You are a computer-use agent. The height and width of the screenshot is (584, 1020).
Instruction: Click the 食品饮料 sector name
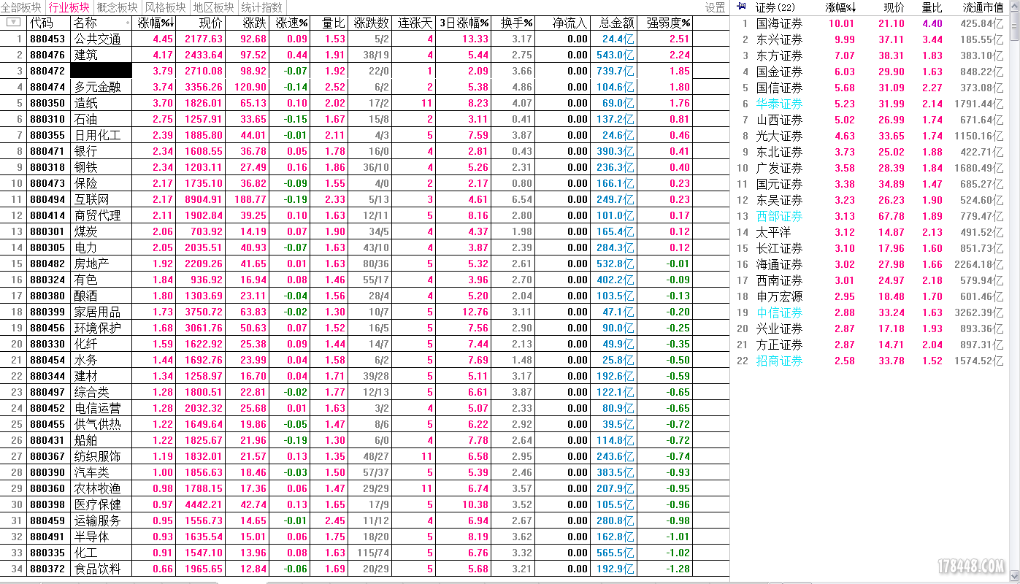click(x=98, y=569)
